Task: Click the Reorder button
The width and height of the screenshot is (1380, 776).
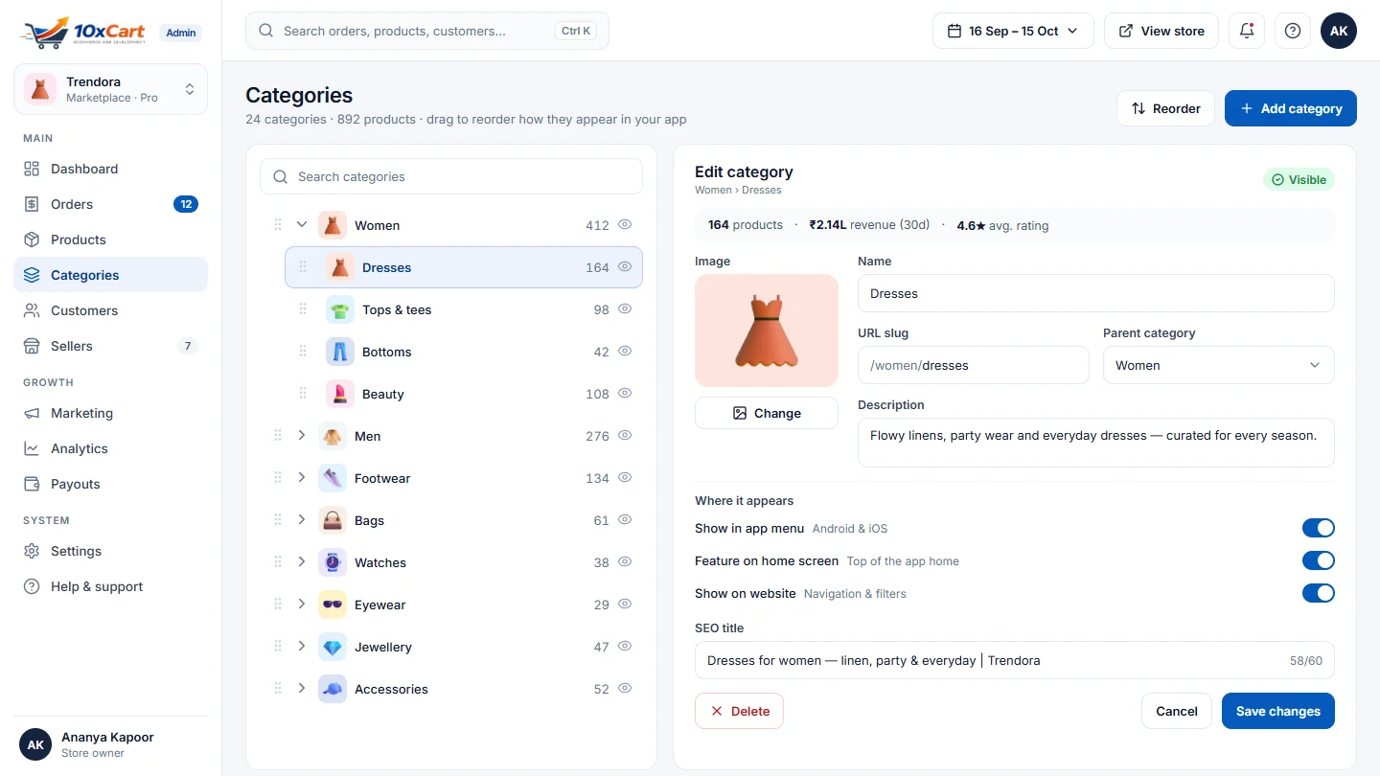Action: coord(1165,108)
